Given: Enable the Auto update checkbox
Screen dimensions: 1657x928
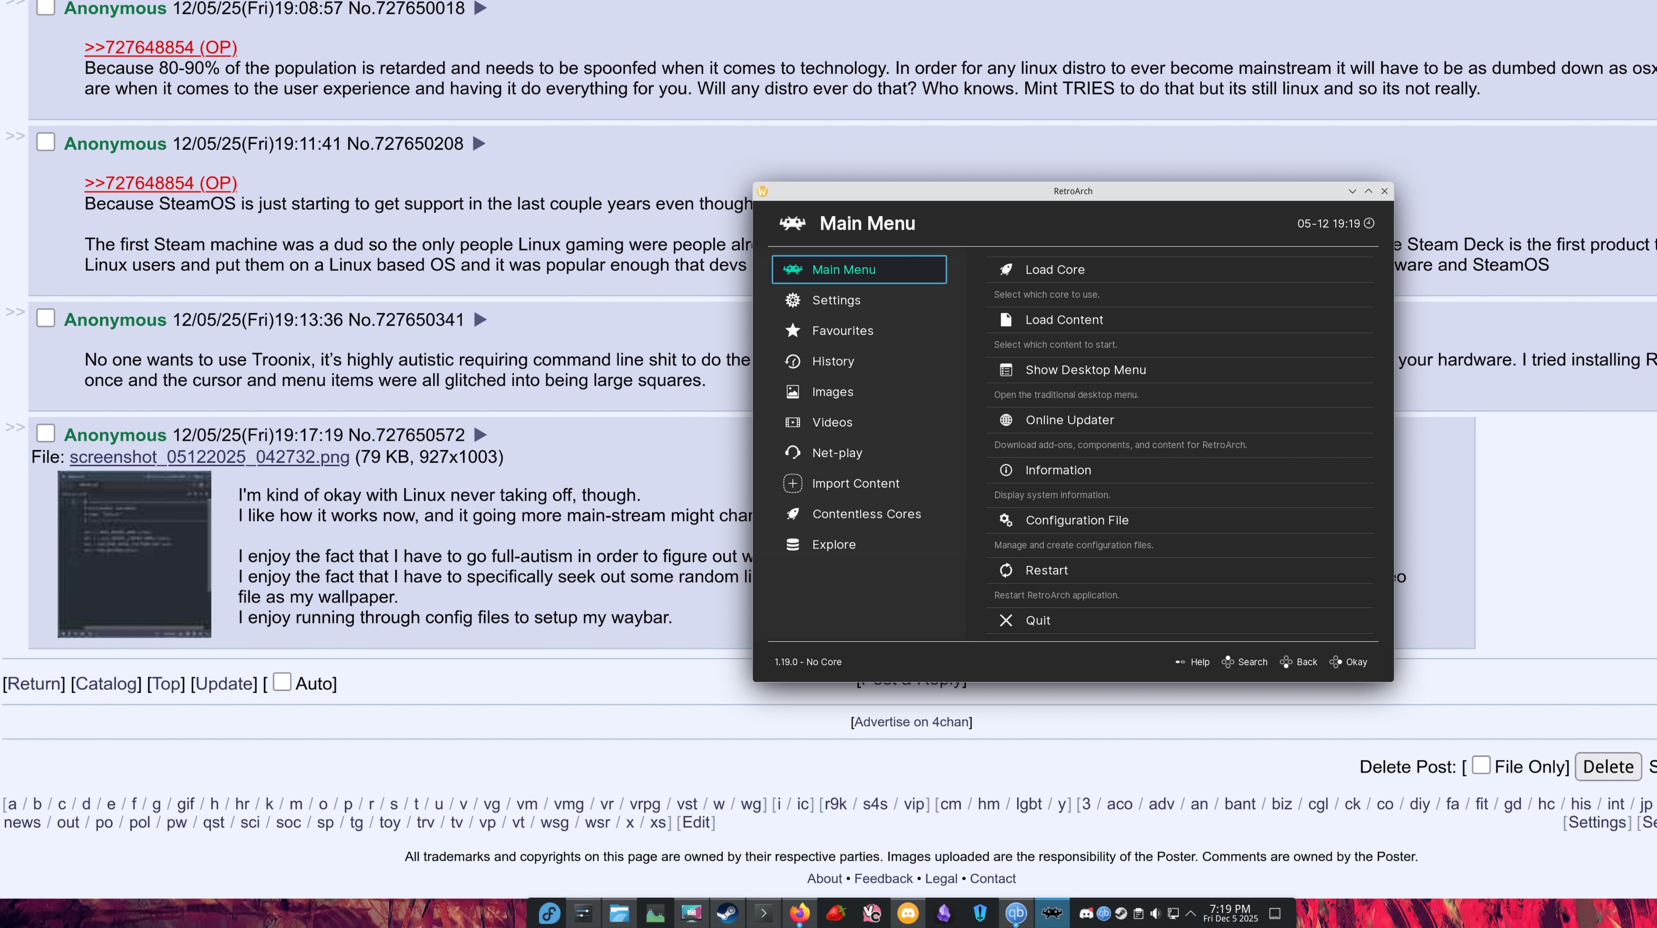Looking at the screenshot, I should click(x=282, y=682).
